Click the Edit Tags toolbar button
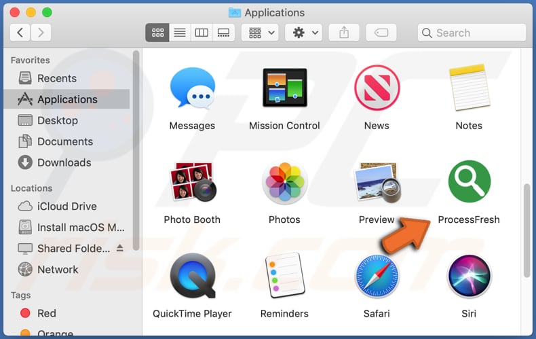This screenshot has width=536, height=339. click(x=381, y=33)
